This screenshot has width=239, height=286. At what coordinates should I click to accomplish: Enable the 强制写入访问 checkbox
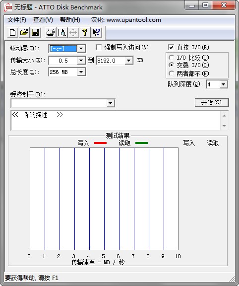tap(99, 48)
